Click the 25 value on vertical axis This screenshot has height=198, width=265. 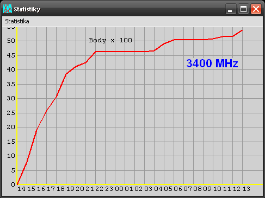[x=11, y=113]
